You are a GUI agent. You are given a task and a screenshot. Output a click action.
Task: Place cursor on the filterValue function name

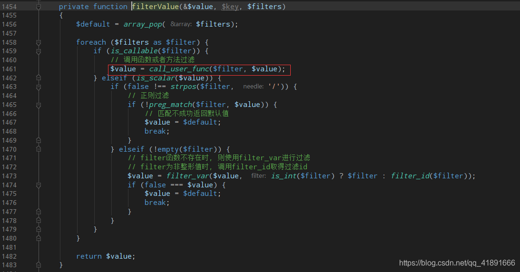[x=156, y=7]
